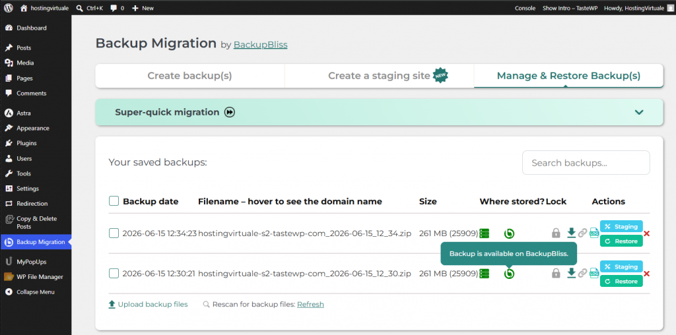
Task: Tick the select-all Backup date checkbox
Action: (x=114, y=201)
